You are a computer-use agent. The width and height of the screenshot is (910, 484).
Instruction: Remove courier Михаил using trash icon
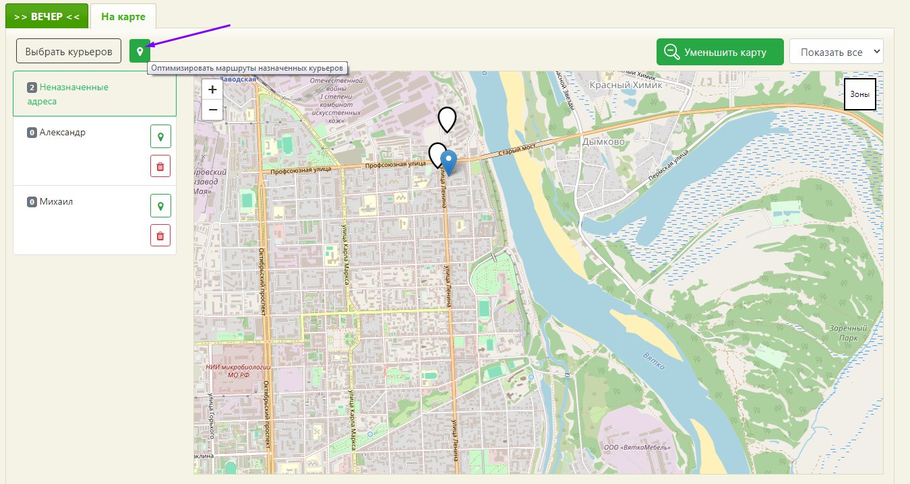160,236
